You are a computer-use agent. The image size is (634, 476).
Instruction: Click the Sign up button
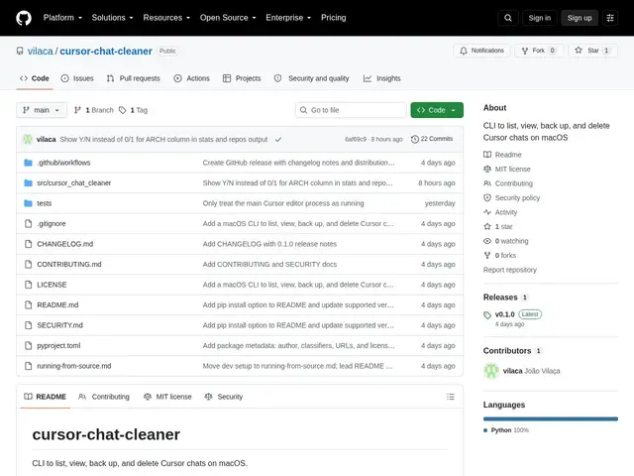tap(579, 18)
